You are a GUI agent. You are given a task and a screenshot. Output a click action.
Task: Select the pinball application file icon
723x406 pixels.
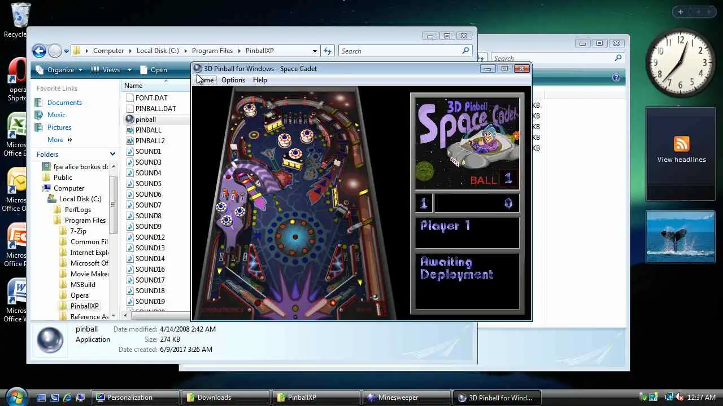(130, 120)
